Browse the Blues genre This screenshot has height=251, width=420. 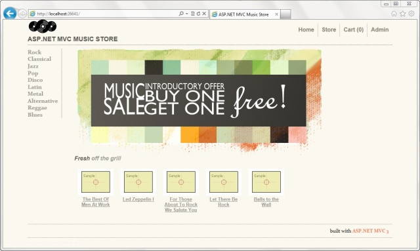35,115
